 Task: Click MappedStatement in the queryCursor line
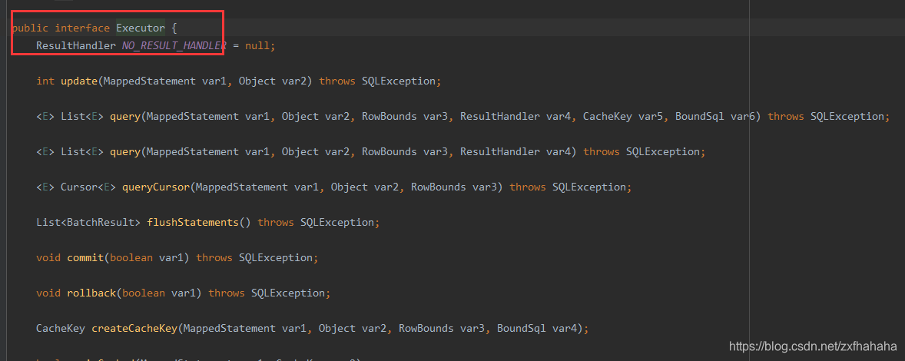point(241,187)
